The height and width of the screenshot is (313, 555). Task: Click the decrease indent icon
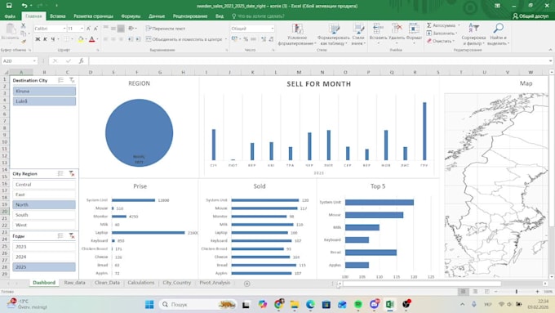point(131,39)
